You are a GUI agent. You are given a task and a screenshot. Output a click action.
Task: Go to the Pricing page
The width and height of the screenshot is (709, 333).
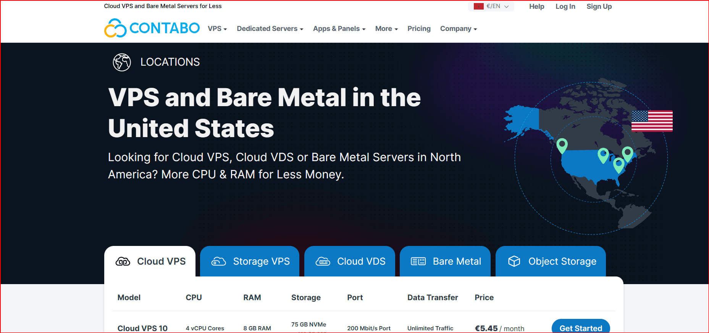tap(419, 29)
